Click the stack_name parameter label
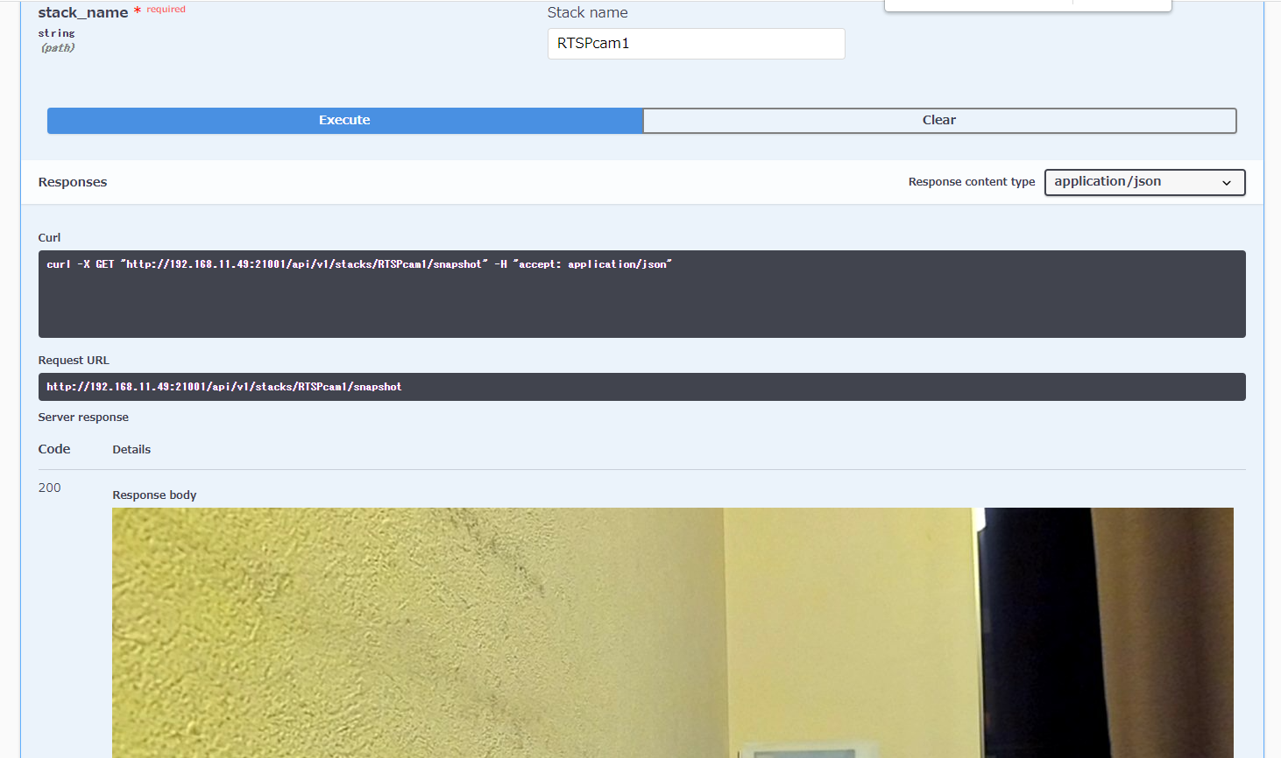1281x758 pixels. click(83, 13)
